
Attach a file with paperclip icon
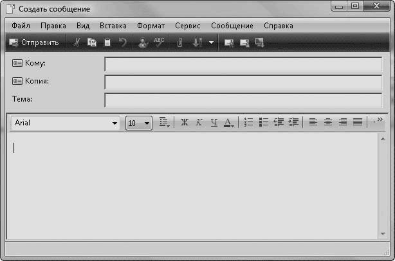click(x=180, y=43)
